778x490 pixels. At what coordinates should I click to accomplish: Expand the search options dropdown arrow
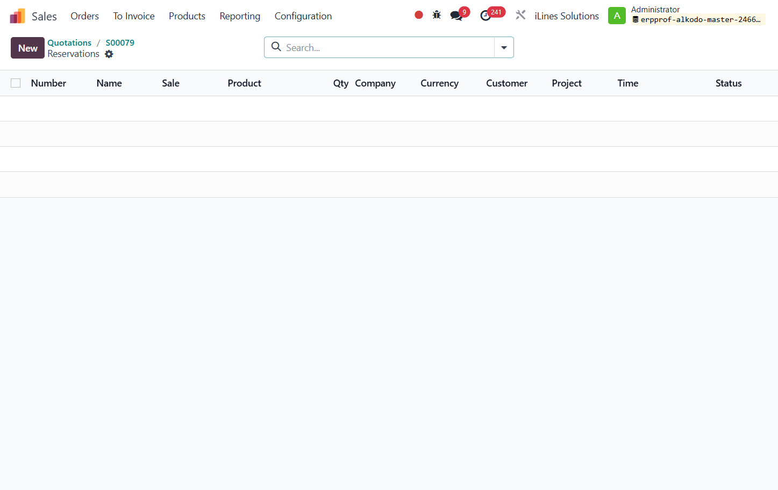point(504,47)
